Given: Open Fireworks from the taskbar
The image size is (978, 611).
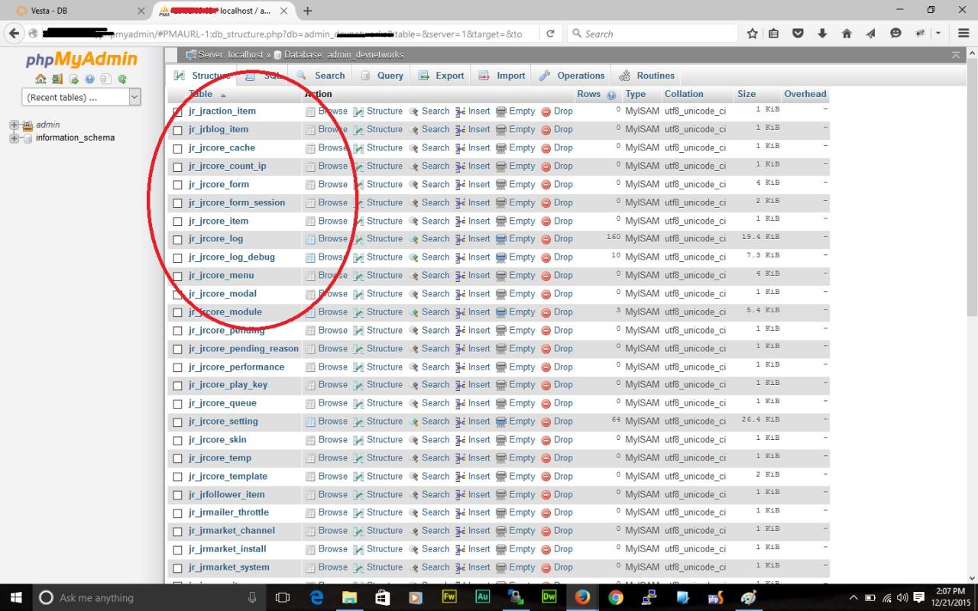Looking at the screenshot, I should pos(449,597).
